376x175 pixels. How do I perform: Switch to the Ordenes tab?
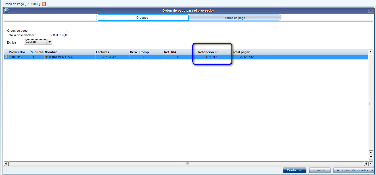click(142, 18)
